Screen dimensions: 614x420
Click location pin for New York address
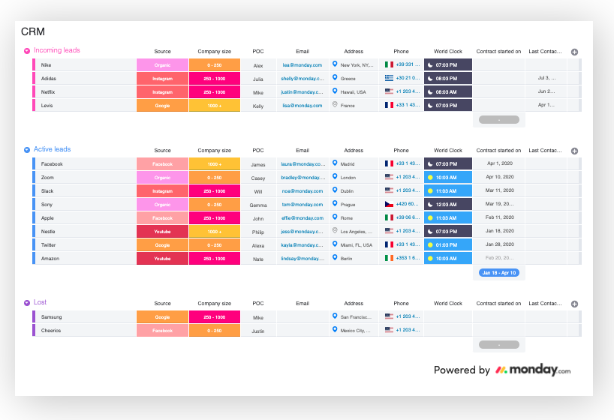335,64
